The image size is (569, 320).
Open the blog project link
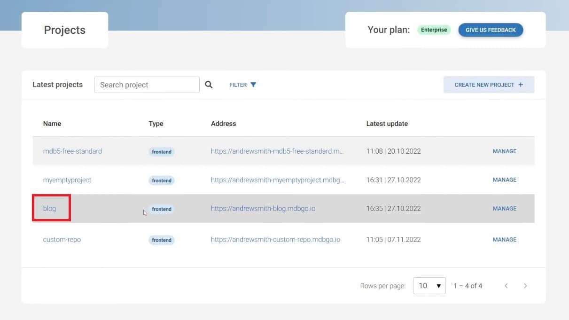49,209
